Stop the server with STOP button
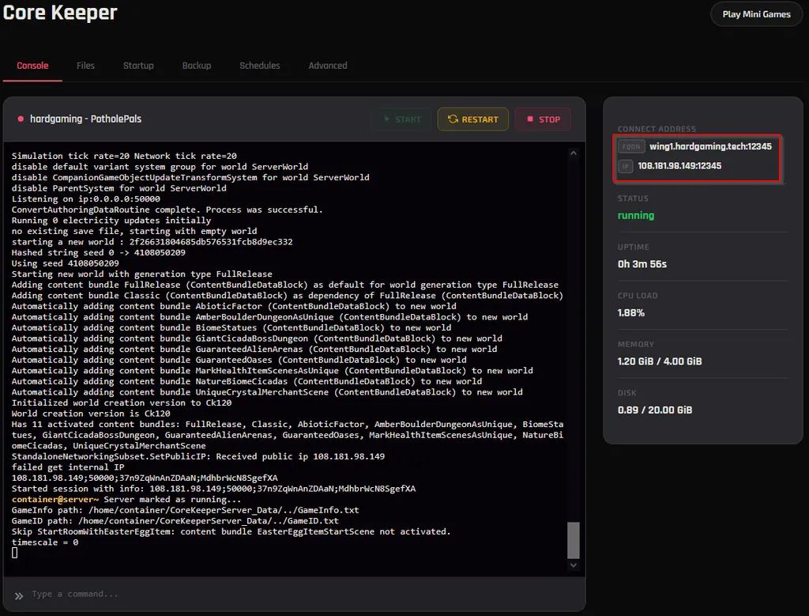The image size is (809, 616). pyautogui.click(x=543, y=119)
